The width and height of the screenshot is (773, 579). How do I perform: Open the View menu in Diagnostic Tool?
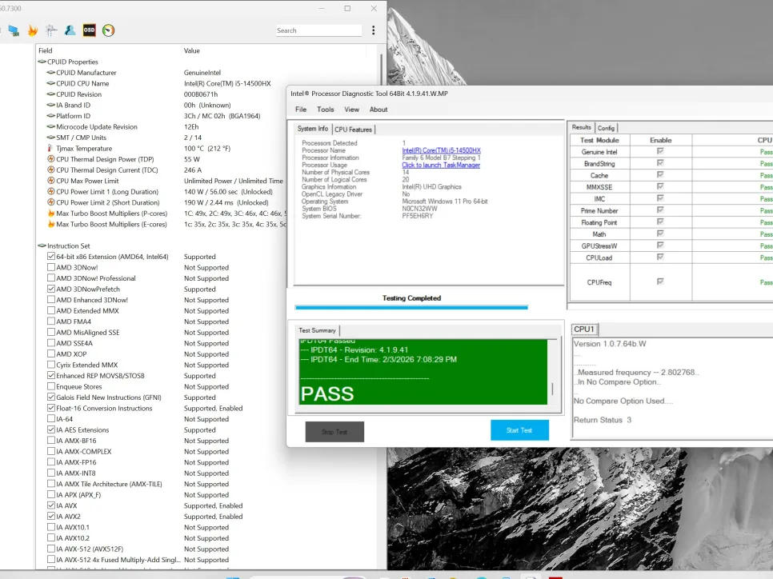[x=351, y=110]
